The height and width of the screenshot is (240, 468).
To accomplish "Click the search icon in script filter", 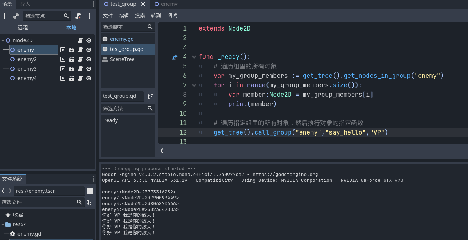I will [150, 27].
